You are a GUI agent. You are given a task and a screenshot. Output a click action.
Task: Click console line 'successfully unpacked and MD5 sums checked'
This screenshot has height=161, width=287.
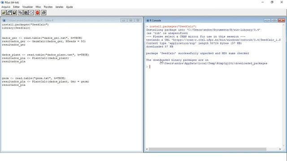[197, 53]
